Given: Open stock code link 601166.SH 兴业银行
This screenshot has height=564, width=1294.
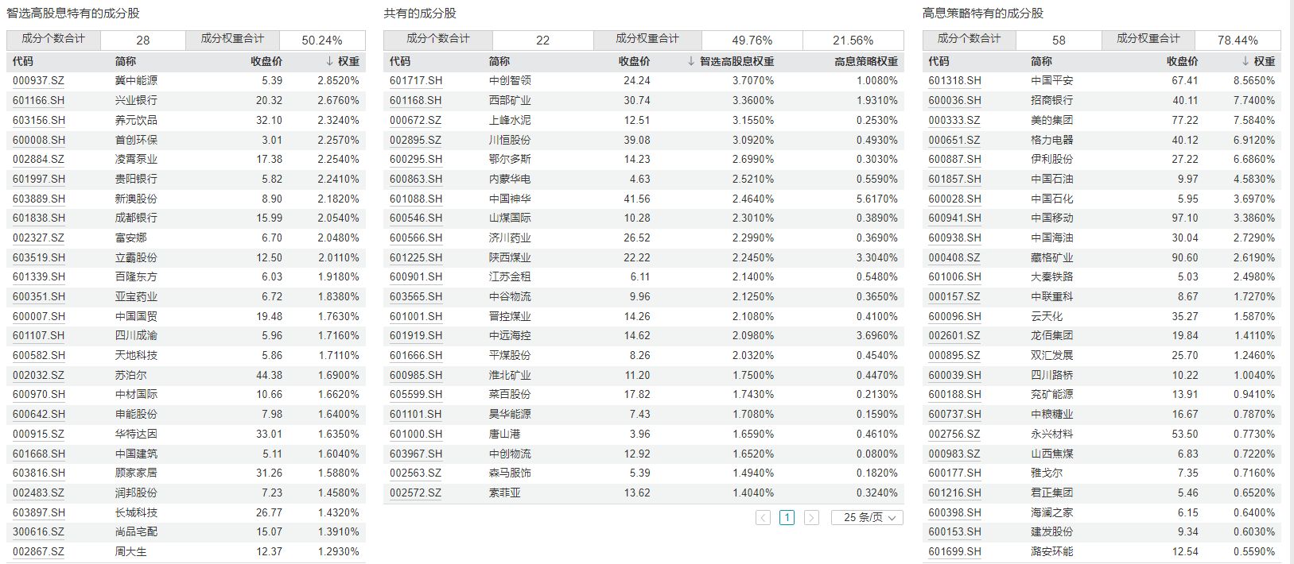Looking at the screenshot, I should 39,101.
